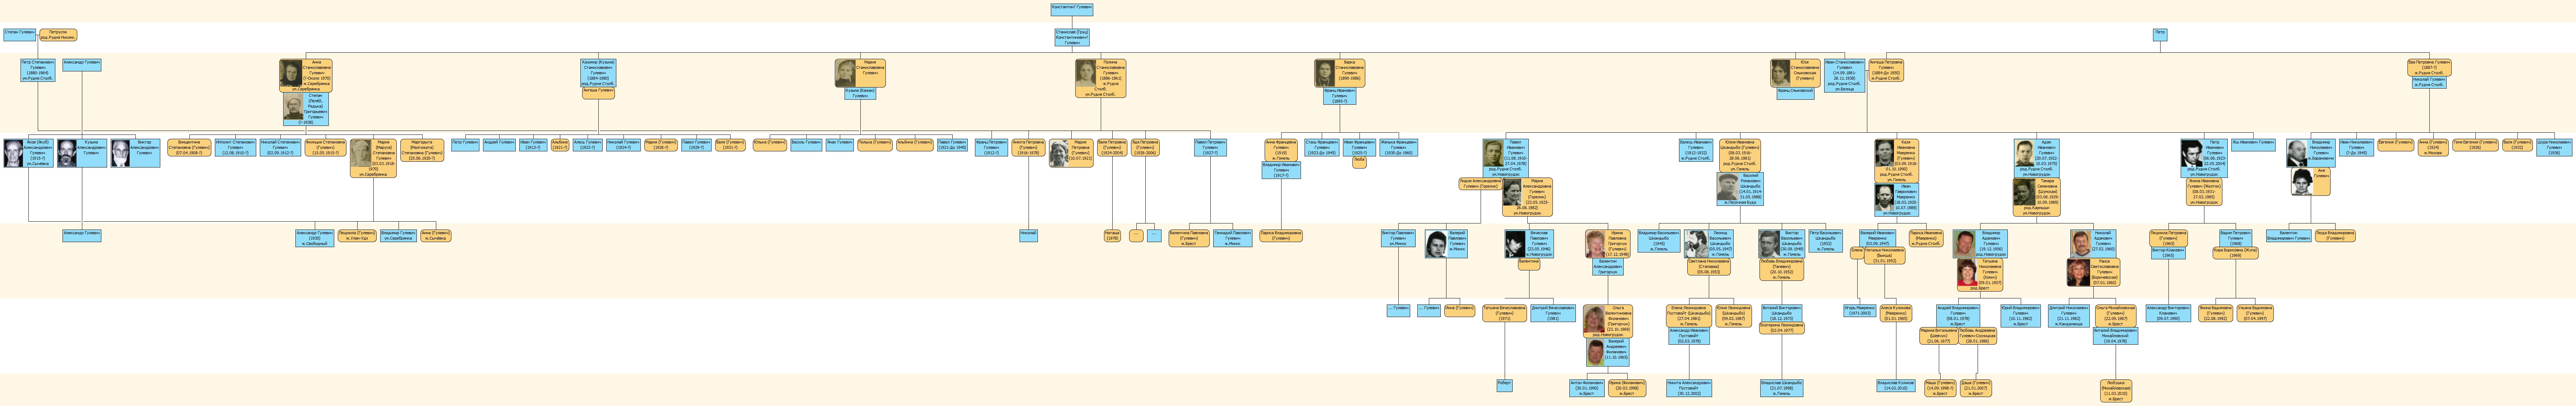
Task: Open the Петруся род.Рудня Нисимк. node
Action: pos(58,34)
